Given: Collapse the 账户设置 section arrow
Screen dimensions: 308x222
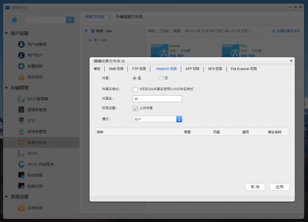Looking at the screenshot, I should click(x=7, y=33).
